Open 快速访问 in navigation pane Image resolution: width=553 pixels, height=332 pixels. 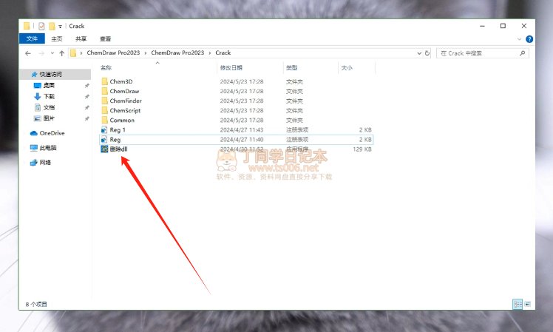click(x=50, y=74)
